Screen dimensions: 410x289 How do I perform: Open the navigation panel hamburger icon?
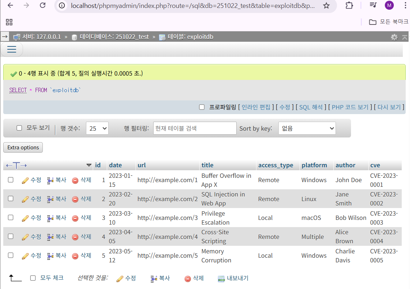click(x=12, y=49)
